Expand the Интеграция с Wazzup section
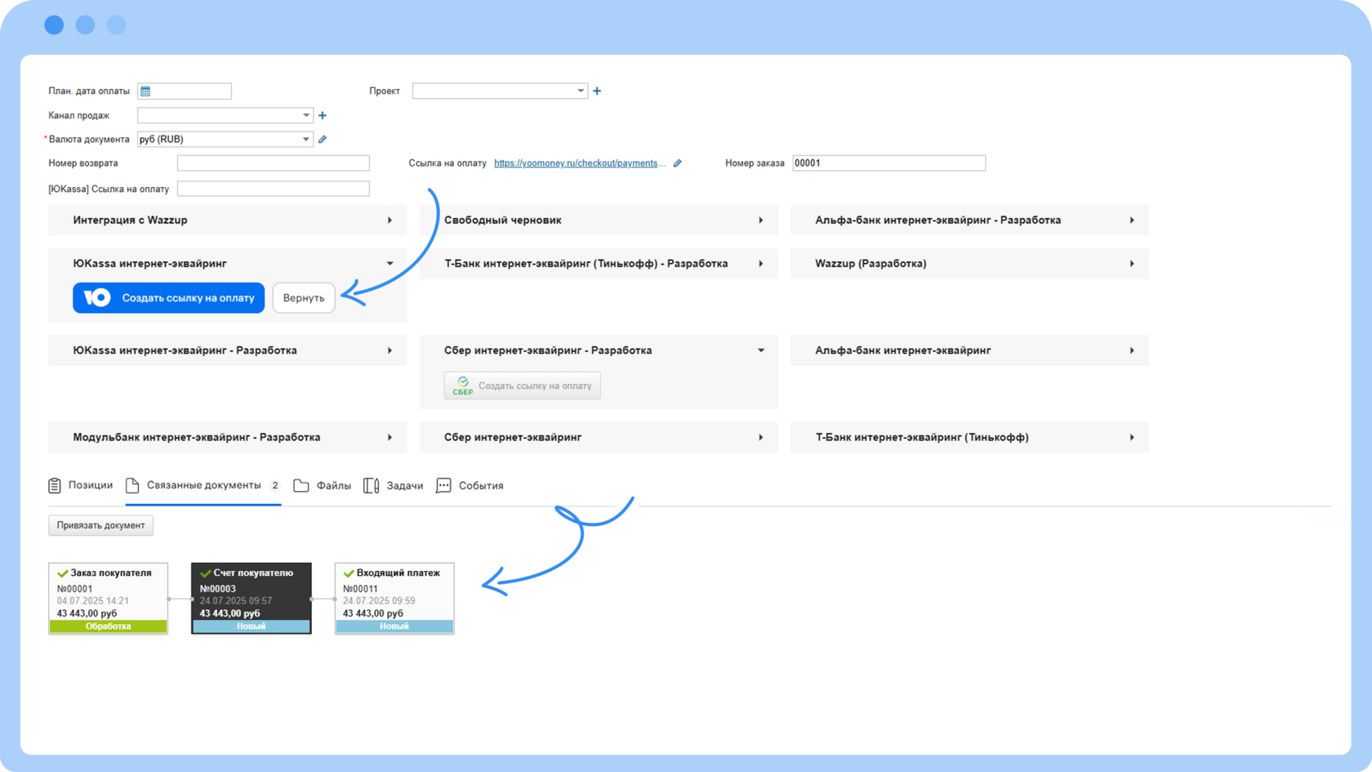 point(227,220)
